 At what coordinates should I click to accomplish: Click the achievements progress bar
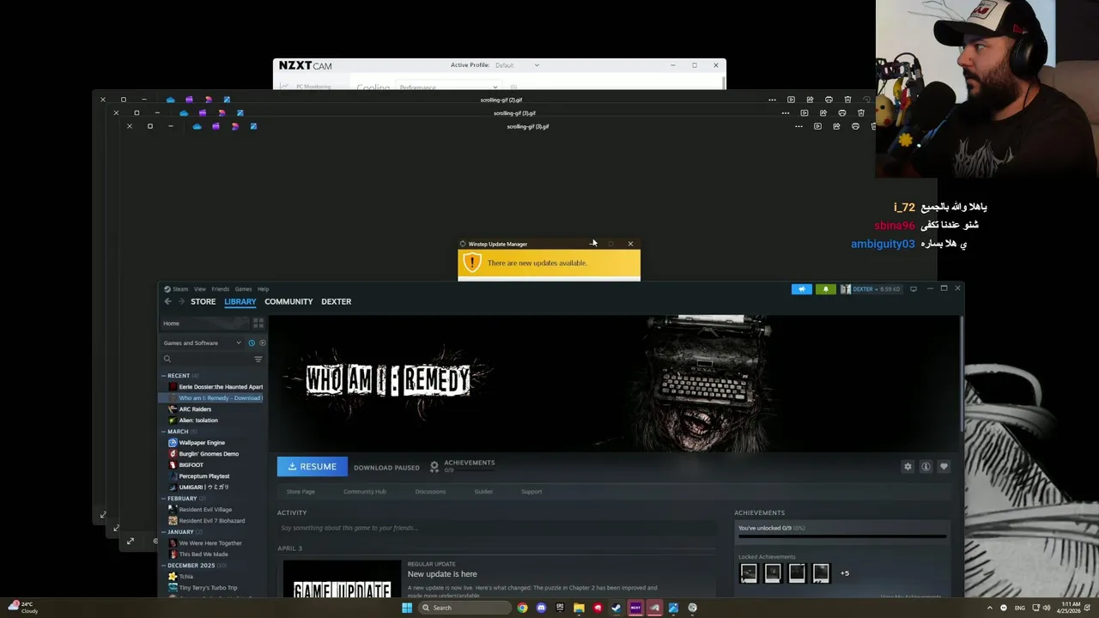pos(842,537)
